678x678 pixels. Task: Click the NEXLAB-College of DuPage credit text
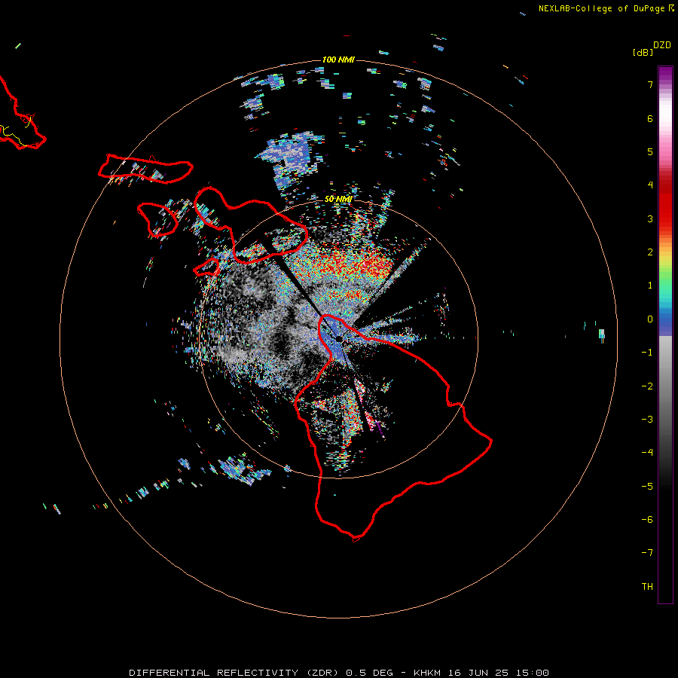click(x=601, y=8)
